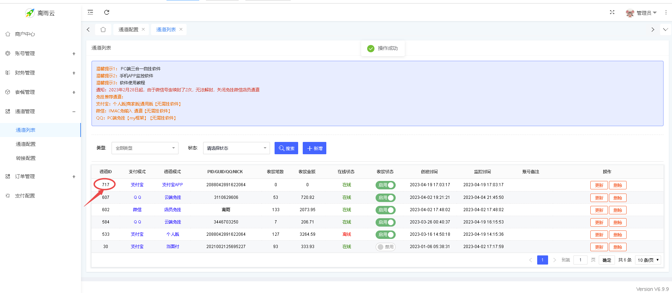This screenshot has height=293, width=672.
Task: Click the administrator avatar image
Action: pyautogui.click(x=630, y=13)
